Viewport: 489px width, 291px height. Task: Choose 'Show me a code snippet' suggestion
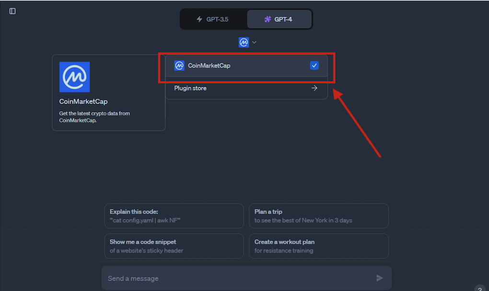[174, 246]
